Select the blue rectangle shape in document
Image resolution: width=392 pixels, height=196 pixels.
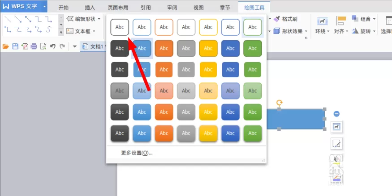coord(296,119)
